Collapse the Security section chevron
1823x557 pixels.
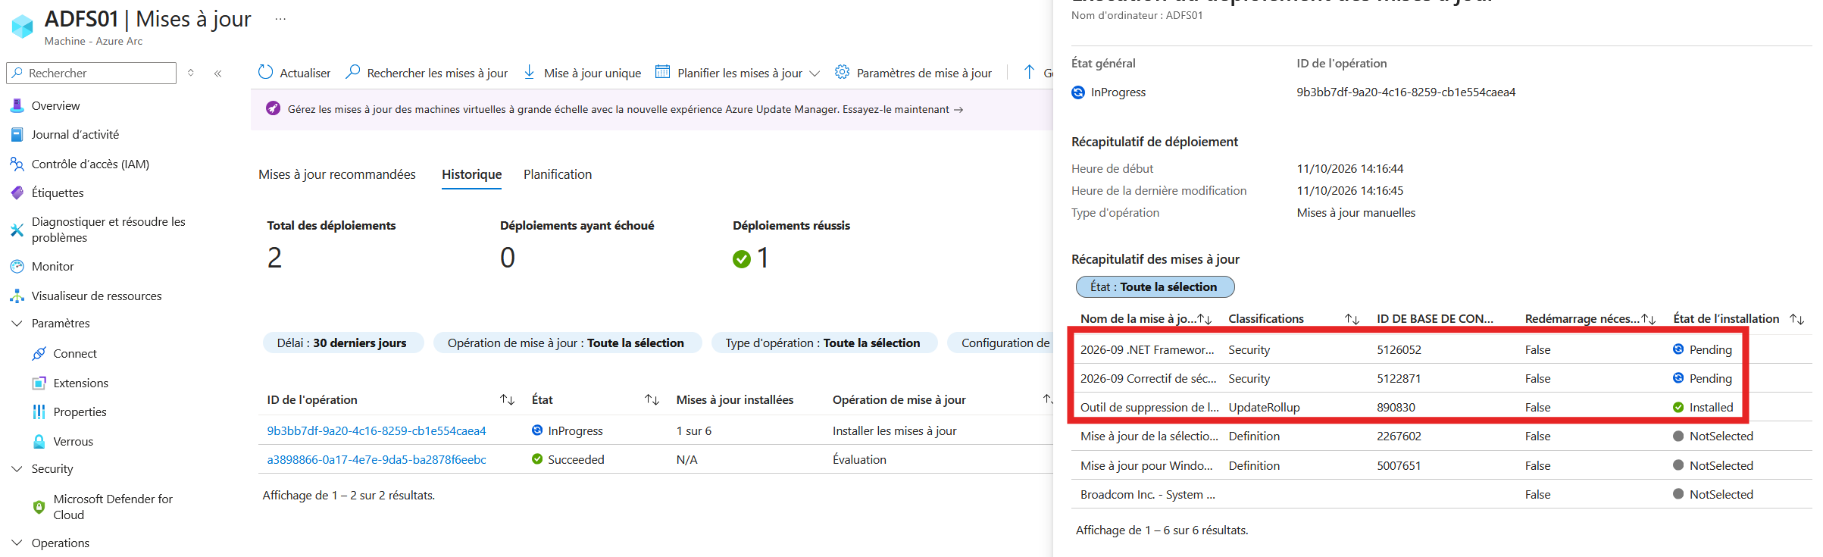coord(17,468)
